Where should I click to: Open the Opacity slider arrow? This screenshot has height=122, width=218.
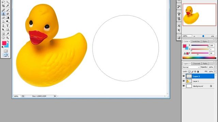coord(215,67)
